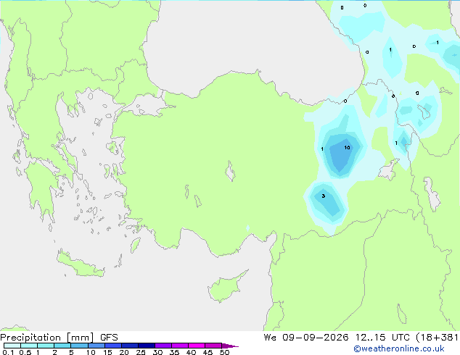The width and height of the screenshot is (460, 355).
Task: Click the '50' legend scale label
Action: tap(224, 352)
